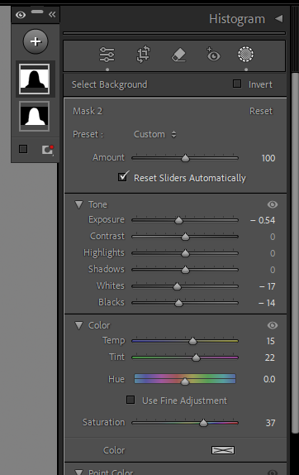Click the Amount value 100
The image size is (299, 475).
268,158
